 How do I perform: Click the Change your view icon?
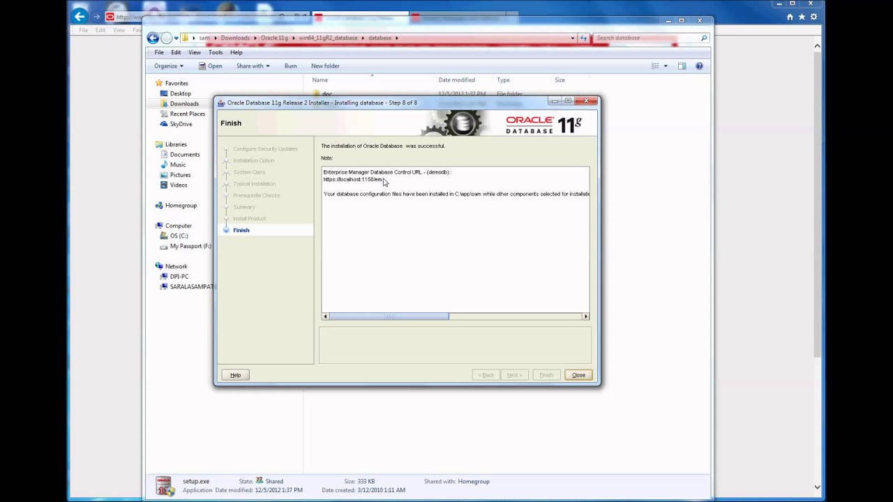pos(655,66)
